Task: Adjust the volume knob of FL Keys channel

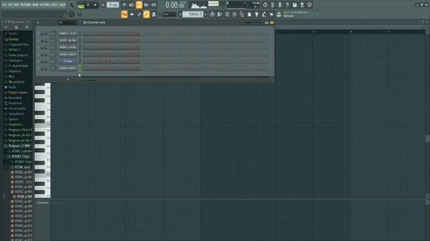Action: pos(46,62)
